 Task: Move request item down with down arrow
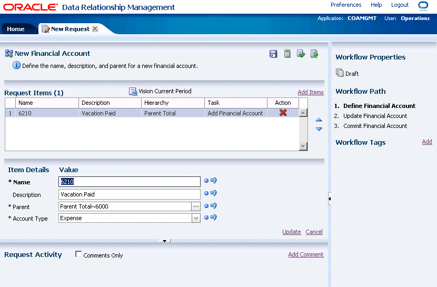pyautogui.click(x=319, y=129)
